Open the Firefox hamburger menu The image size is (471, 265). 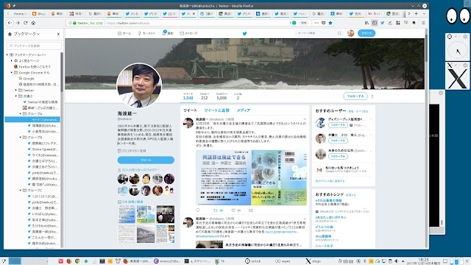pyautogui.click(x=423, y=23)
